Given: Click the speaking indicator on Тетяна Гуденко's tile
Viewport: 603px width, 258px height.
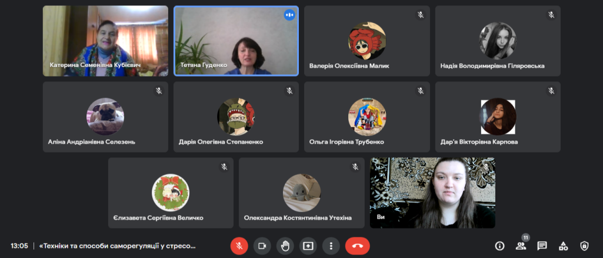Looking at the screenshot, I should [x=289, y=15].
